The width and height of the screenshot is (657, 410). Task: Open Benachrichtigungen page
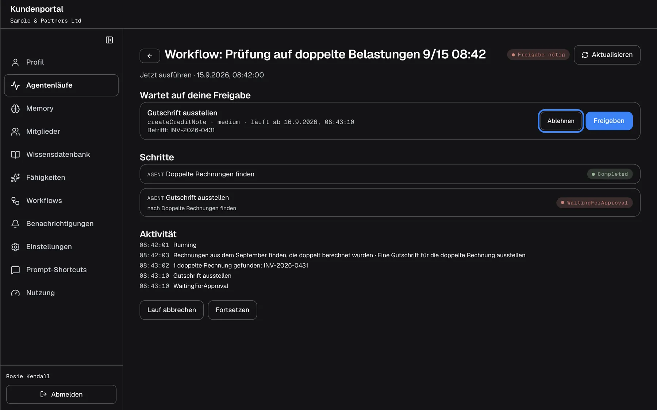(61, 223)
